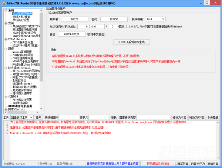This screenshot has height=168, width=222.
Task: Collapse the 脚本(Sprict) tree node
Action: click(6, 109)
